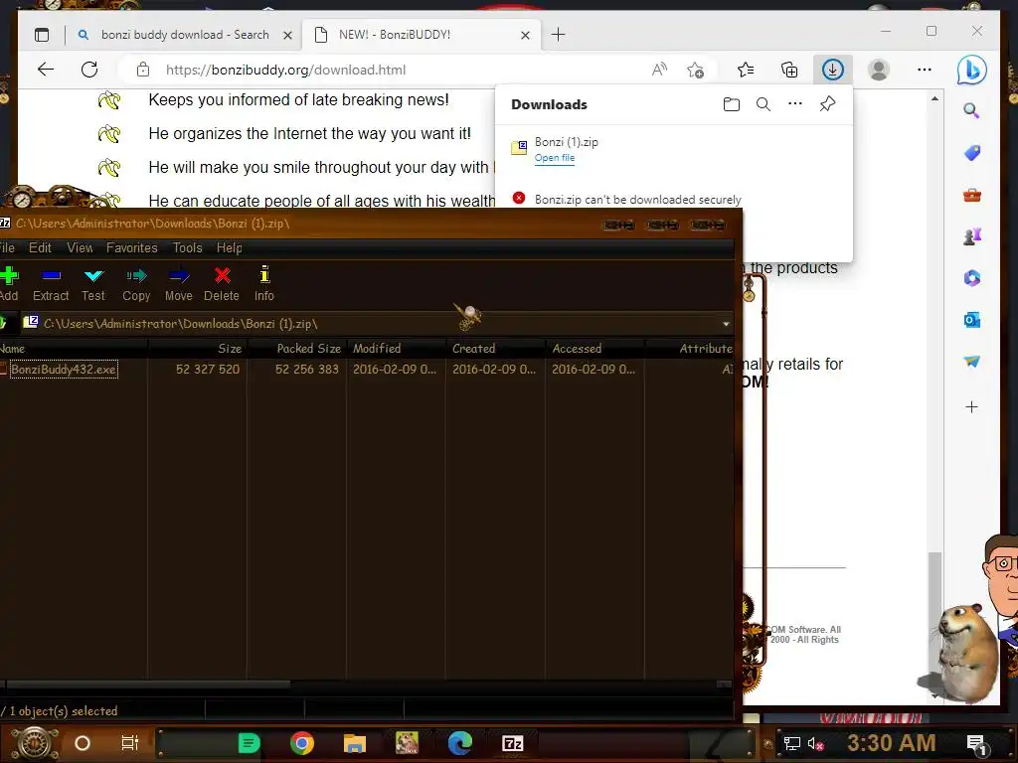Click the Edge sidebar shopping tag icon
Image resolution: width=1018 pixels, height=763 pixels.
972,153
